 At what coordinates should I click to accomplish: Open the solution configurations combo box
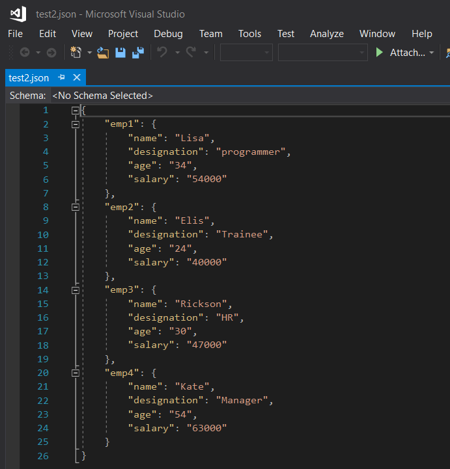[x=246, y=53]
